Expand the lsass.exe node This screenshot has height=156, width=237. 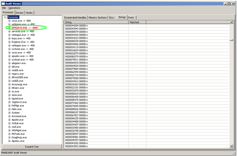pos(9,39)
